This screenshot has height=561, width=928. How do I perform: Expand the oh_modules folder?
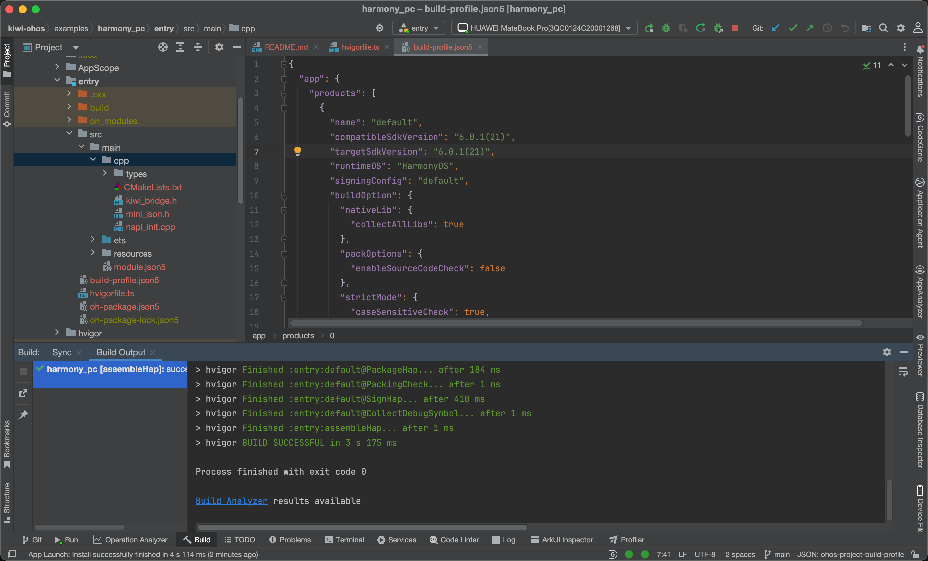pos(69,120)
